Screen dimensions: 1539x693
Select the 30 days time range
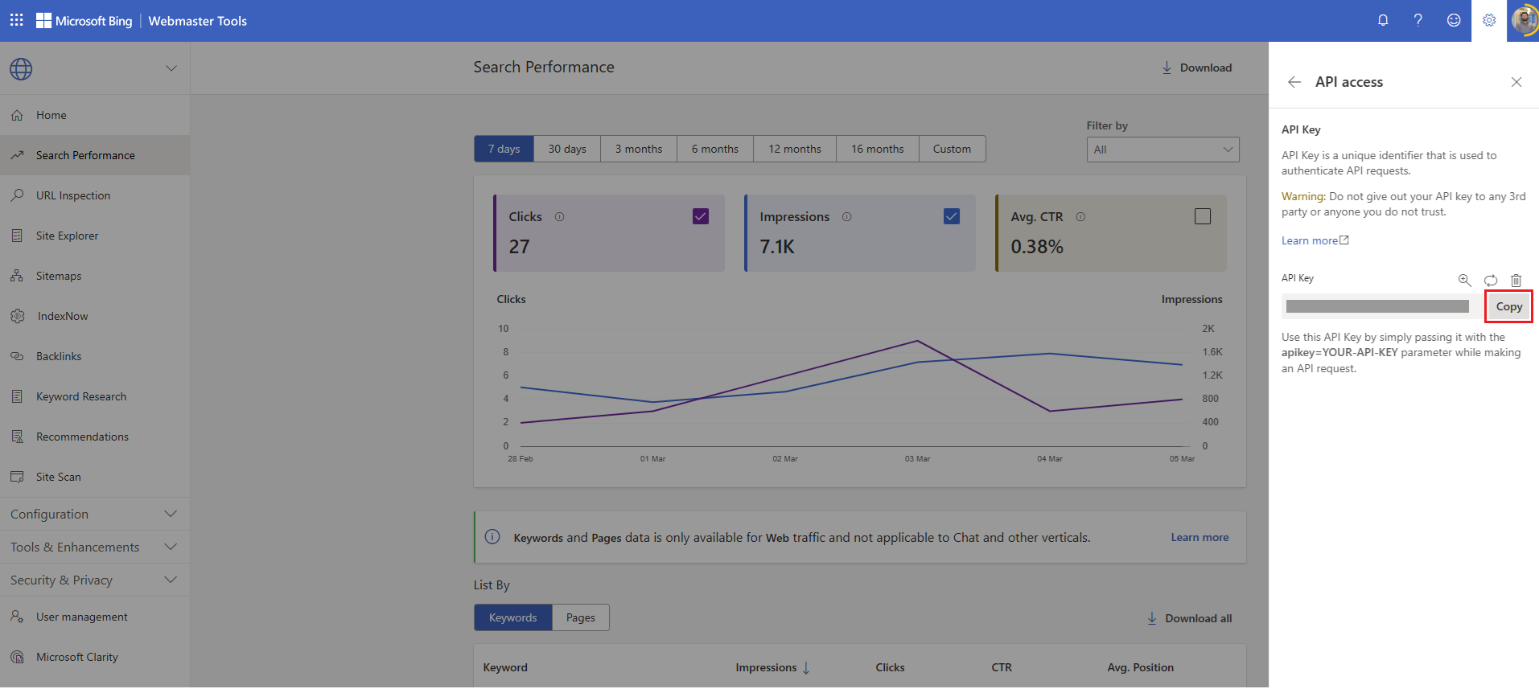pyautogui.click(x=567, y=149)
